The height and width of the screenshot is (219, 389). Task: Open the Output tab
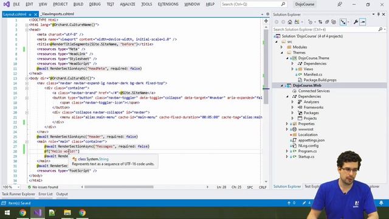[x=62, y=194]
